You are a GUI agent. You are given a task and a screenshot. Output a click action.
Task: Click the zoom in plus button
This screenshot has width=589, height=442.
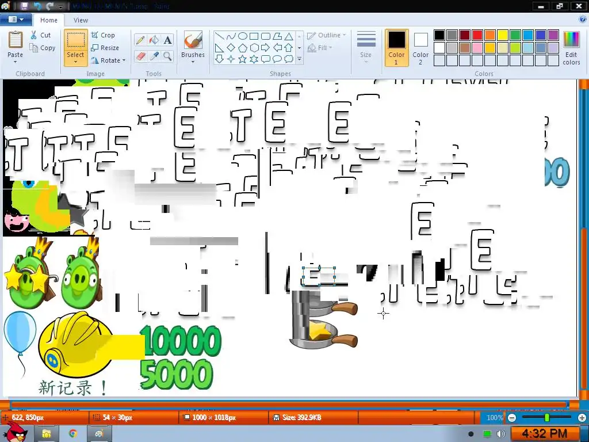582,418
